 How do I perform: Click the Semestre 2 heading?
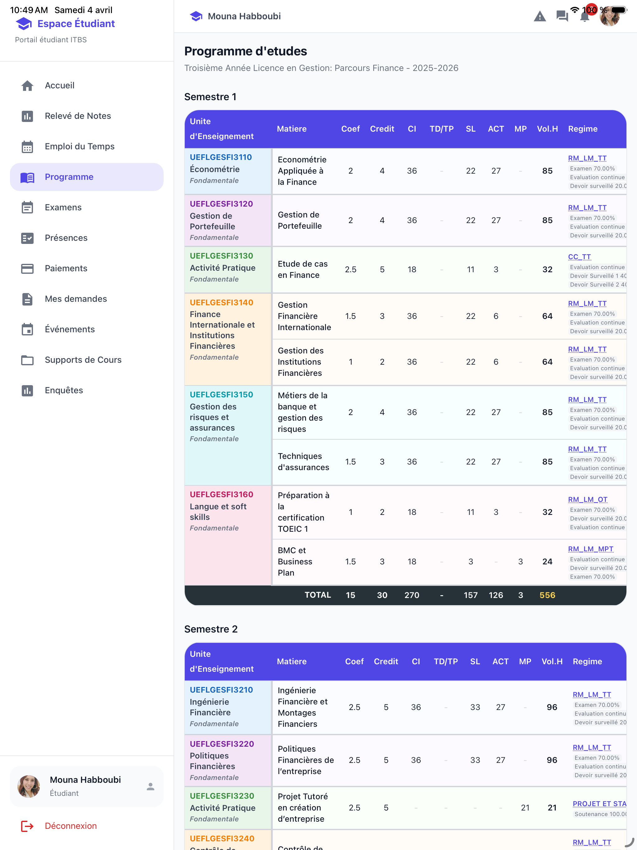click(211, 629)
